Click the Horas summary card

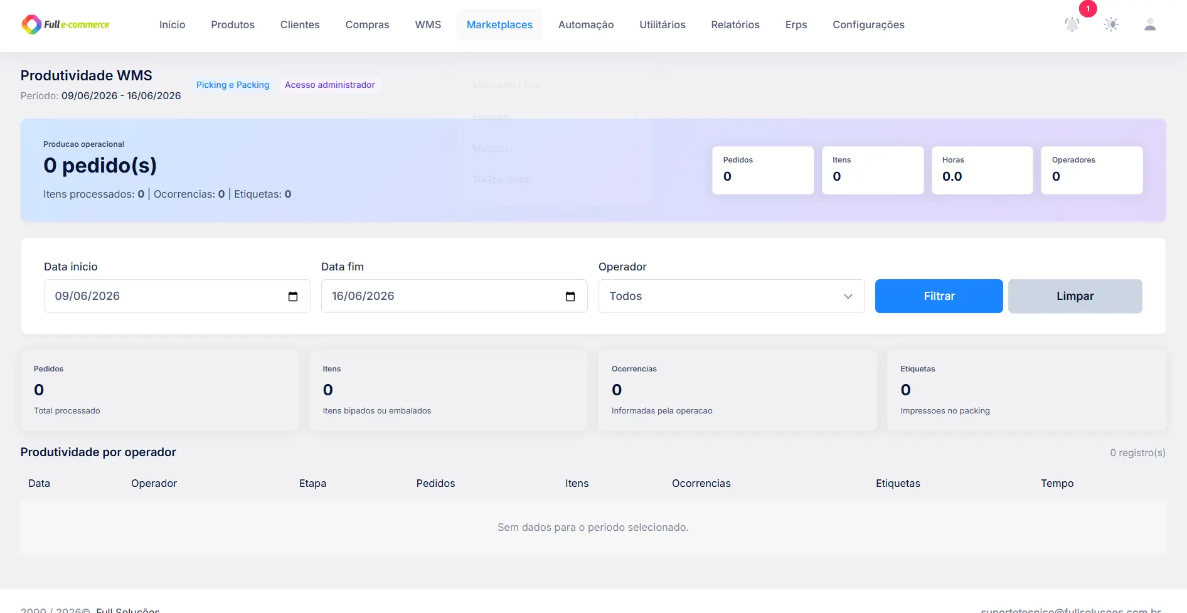click(982, 170)
